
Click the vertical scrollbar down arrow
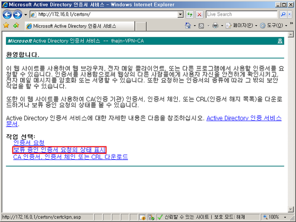click(290, 209)
